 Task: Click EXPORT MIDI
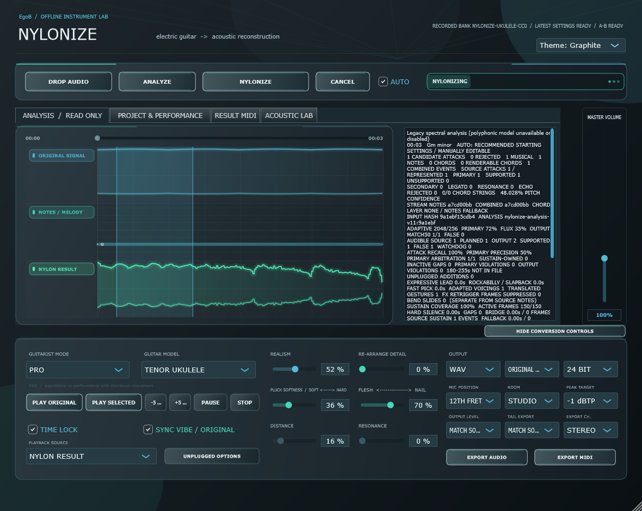click(x=575, y=457)
